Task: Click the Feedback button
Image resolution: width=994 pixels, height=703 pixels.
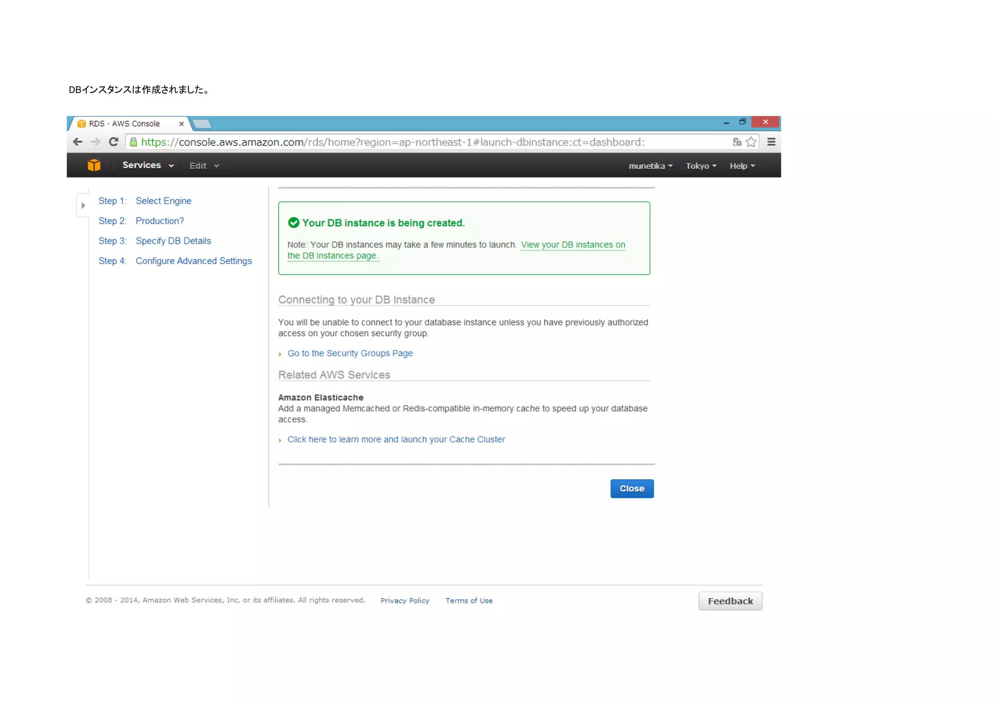Action: point(730,601)
